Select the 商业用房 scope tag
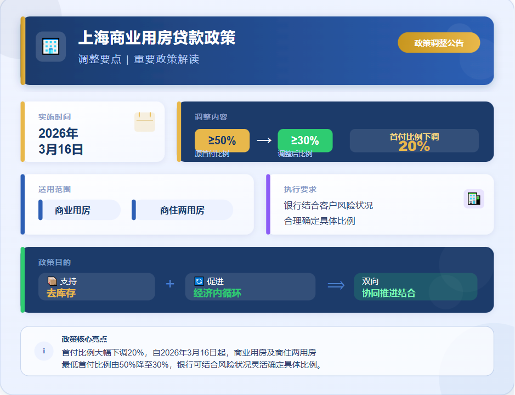This screenshot has width=515, height=395. pos(80,210)
